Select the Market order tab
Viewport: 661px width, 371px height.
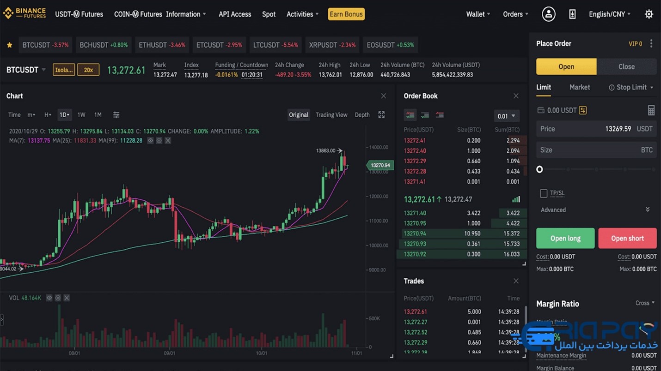click(580, 87)
